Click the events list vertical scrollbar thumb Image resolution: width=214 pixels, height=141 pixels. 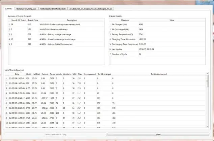[207, 81]
